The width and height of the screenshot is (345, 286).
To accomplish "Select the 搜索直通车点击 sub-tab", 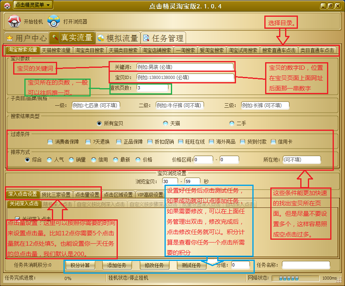I will coord(279,50).
